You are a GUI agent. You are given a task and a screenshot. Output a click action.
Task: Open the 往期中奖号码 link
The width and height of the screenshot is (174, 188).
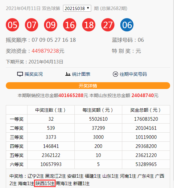click(x=133, y=74)
